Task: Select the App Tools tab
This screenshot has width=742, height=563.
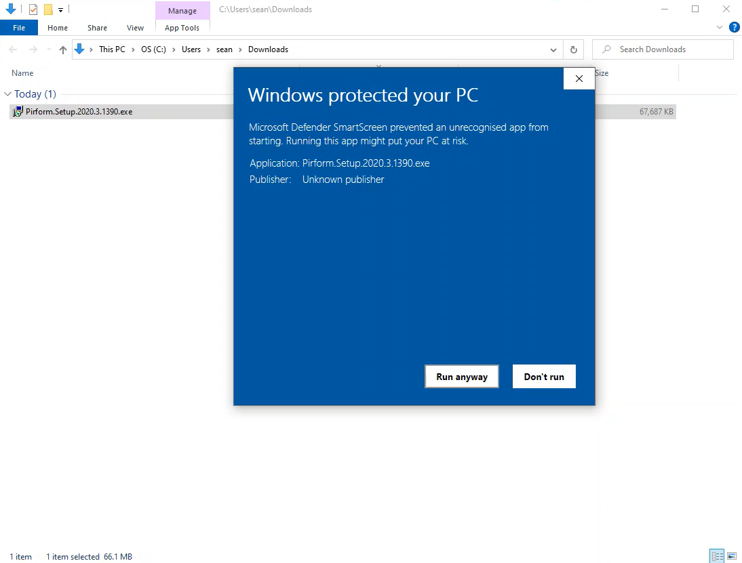Action: point(182,28)
